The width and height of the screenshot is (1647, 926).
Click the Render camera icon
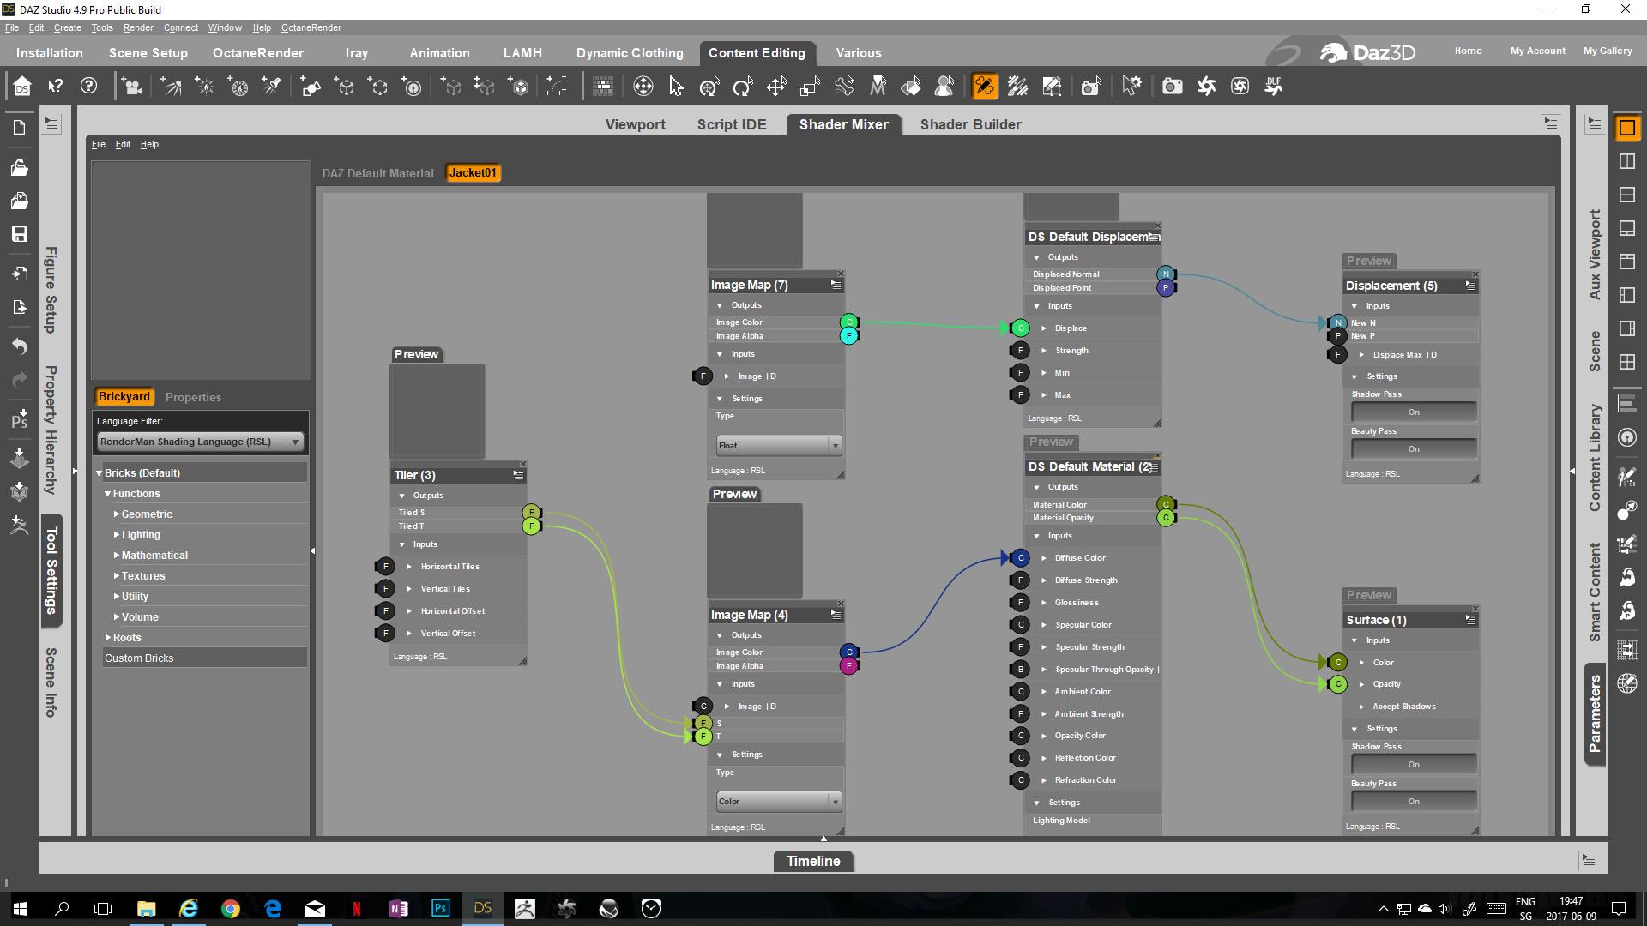click(x=1172, y=87)
